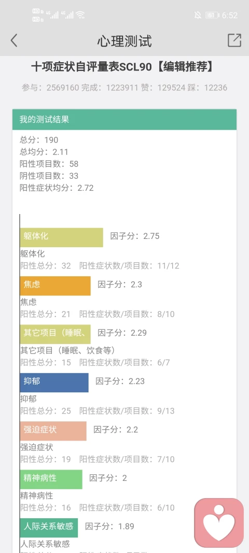Screen dimensions: 249x553
Task: Select the 躯体化 factor bar
Action: click(61, 237)
